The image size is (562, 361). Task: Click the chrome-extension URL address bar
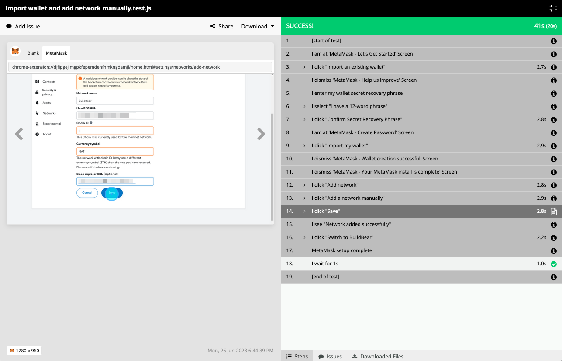pyautogui.click(x=140, y=67)
